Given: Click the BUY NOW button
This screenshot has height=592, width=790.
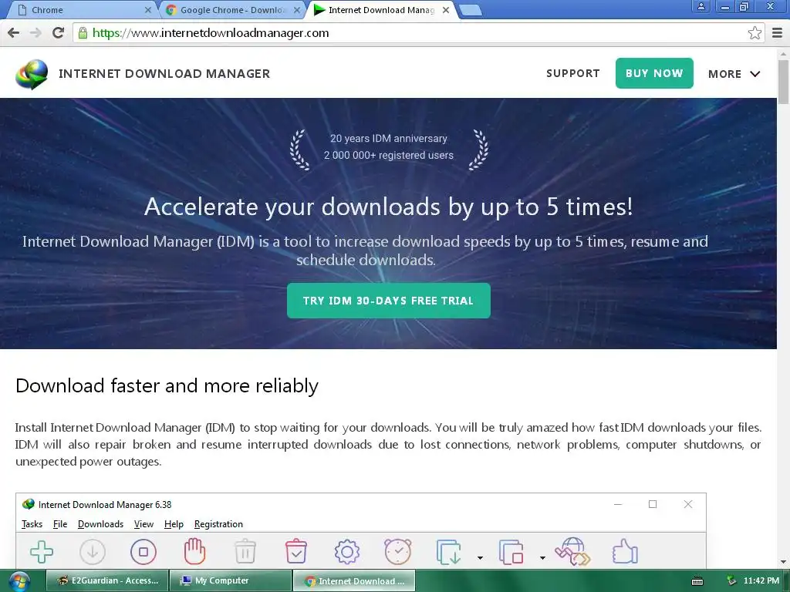Looking at the screenshot, I should coord(654,73).
